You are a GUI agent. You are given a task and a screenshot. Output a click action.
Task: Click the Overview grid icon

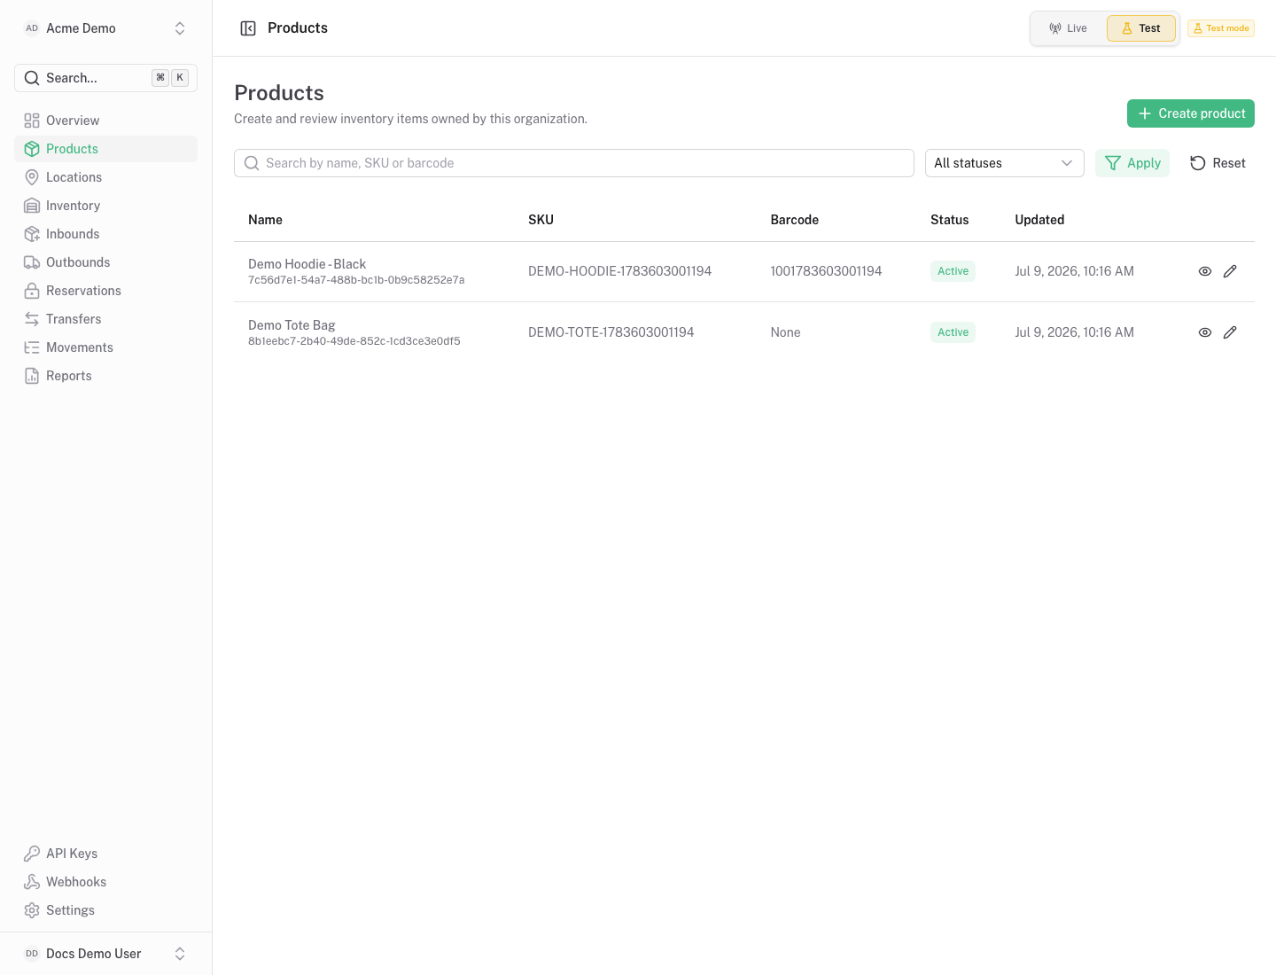tap(32, 121)
